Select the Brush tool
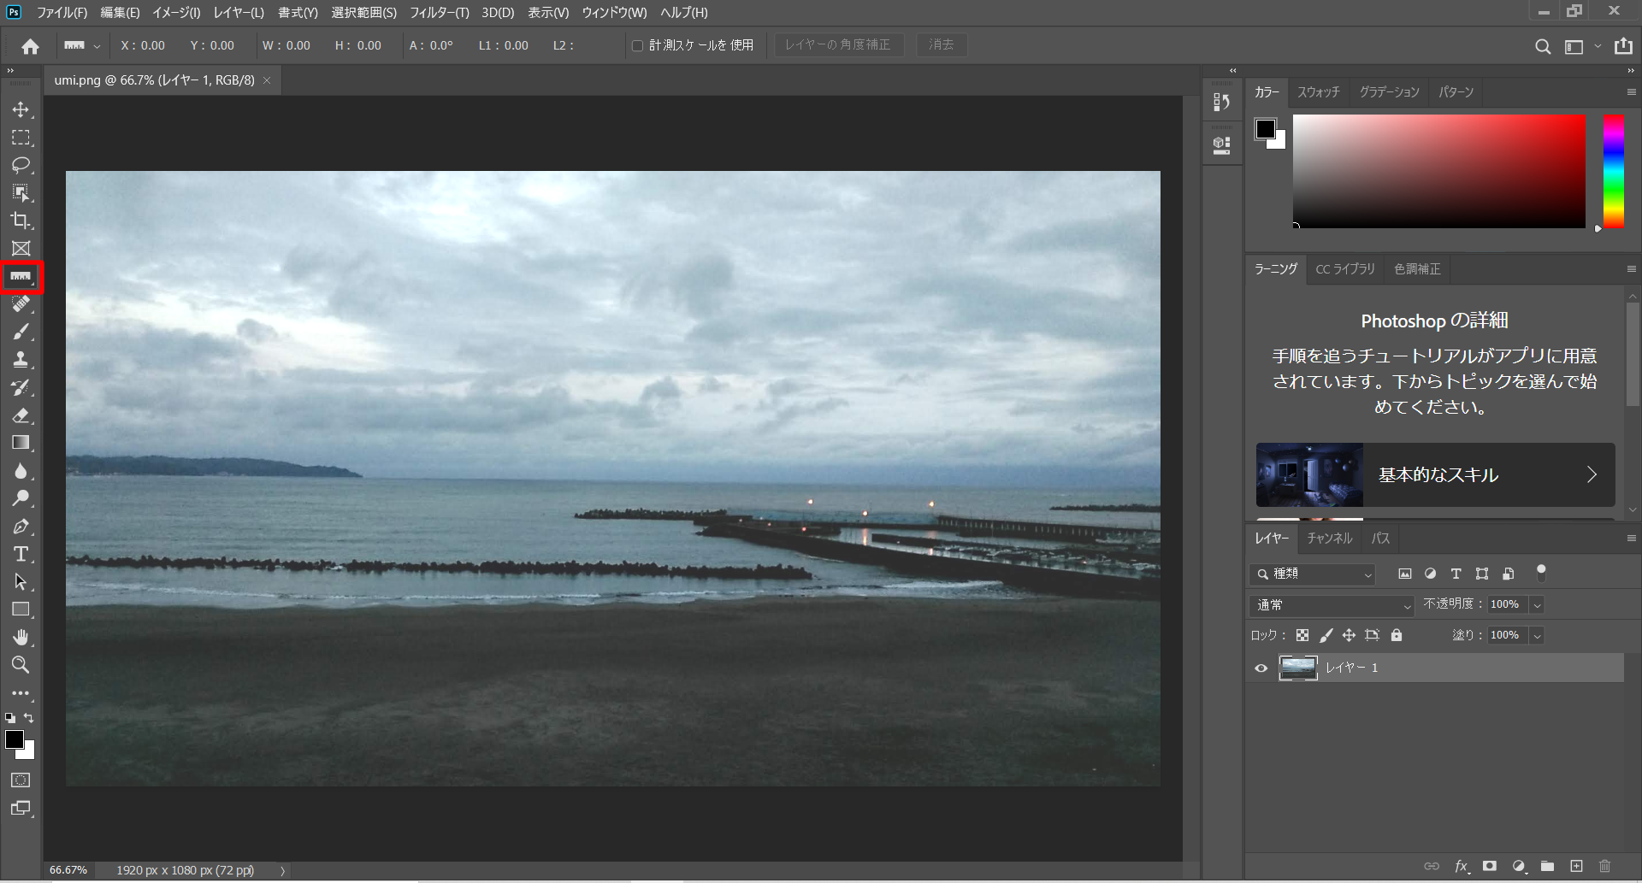 click(x=21, y=332)
